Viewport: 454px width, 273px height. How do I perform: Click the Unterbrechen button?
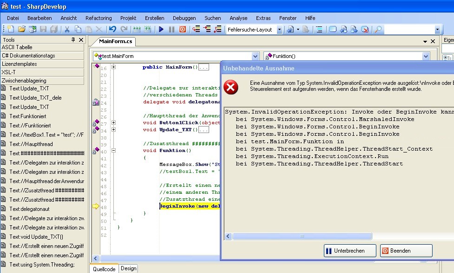point(349,251)
